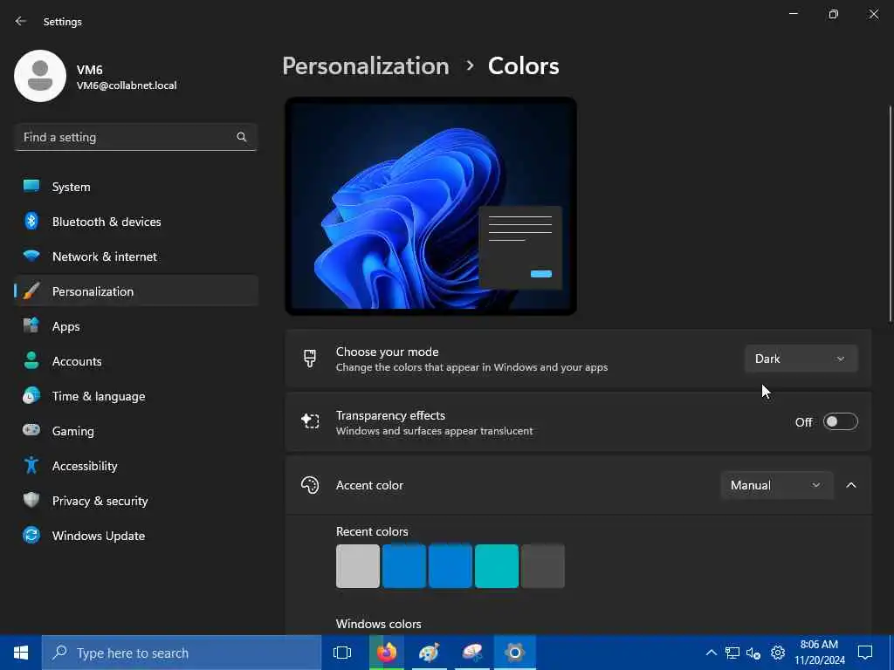Click the Recent colors heading text
The image size is (894, 670).
[x=372, y=531]
